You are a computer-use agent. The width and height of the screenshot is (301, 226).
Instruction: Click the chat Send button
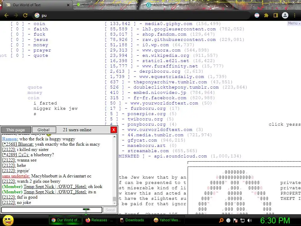[110, 210]
